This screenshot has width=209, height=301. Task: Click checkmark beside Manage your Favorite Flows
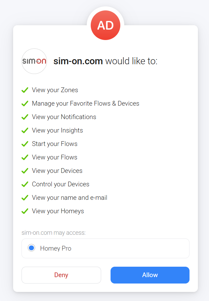(25, 104)
